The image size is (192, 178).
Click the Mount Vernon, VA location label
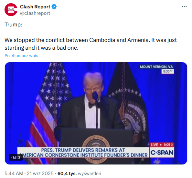pos(156,67)
